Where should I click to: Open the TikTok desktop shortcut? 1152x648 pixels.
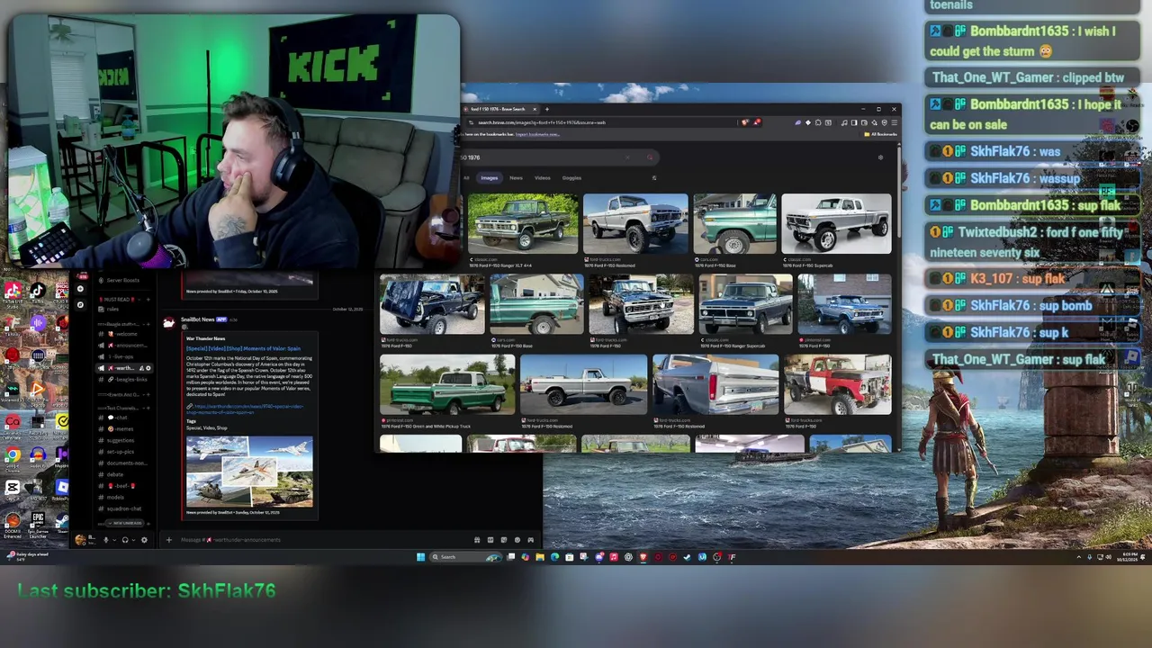click(38, 291)
